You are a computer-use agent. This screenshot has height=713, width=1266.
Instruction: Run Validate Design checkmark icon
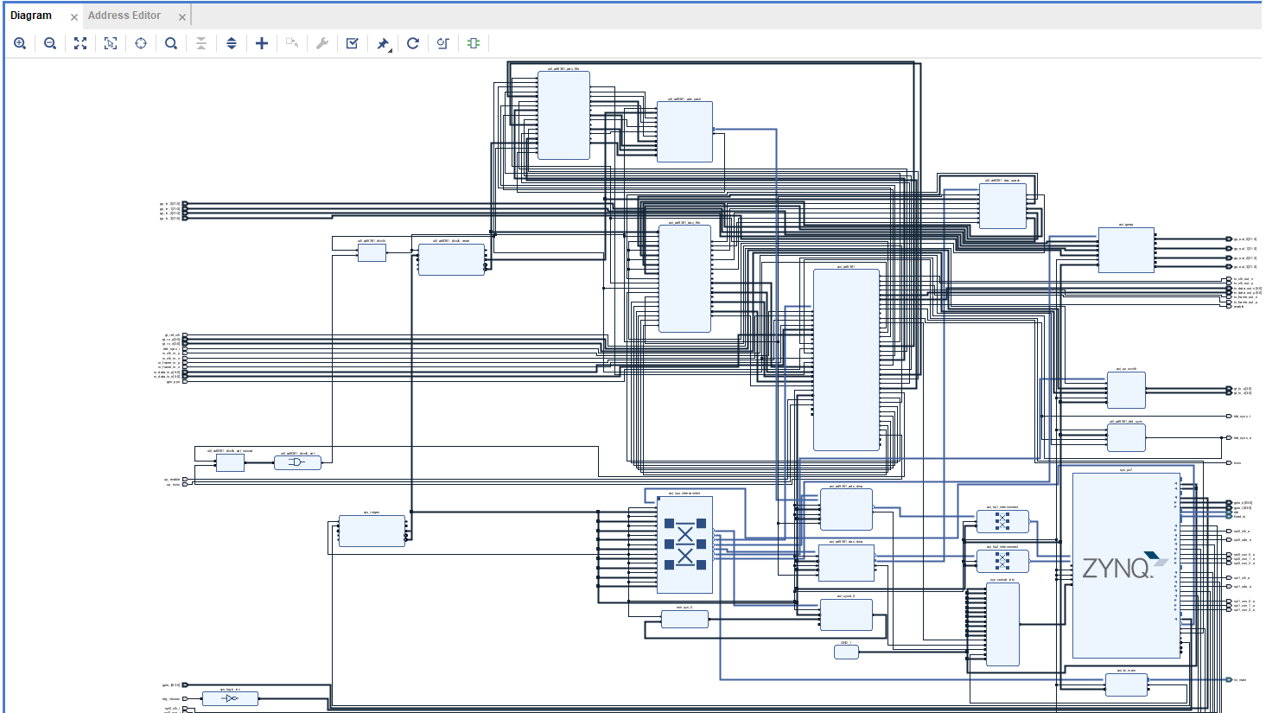tap(353, 43)
